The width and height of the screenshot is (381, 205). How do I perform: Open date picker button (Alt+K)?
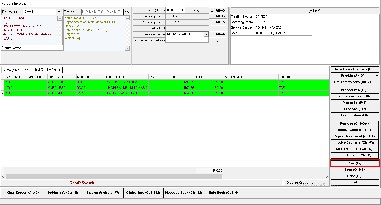coord(218,10)
